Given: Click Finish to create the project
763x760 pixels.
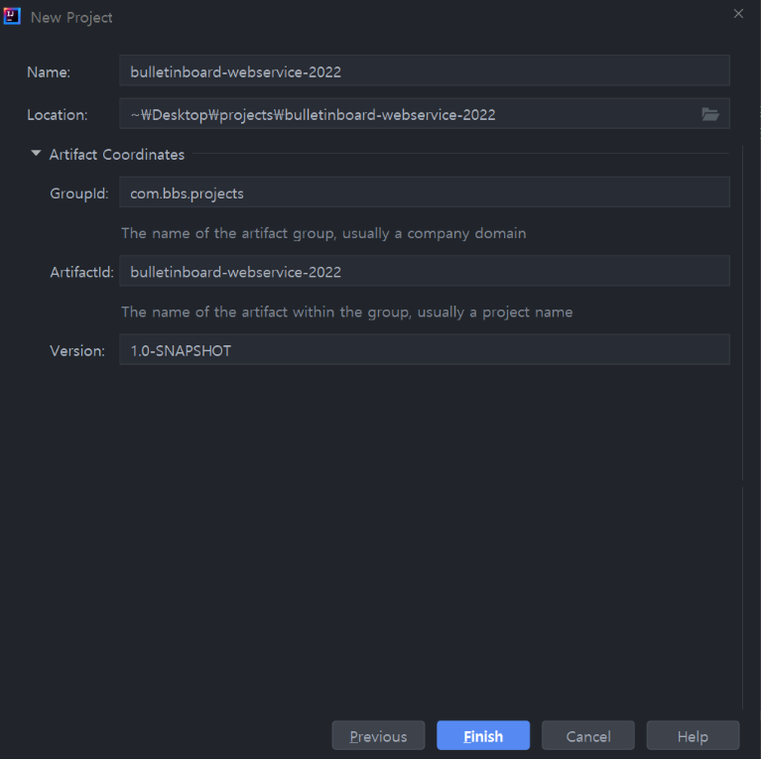Looking at the screenshot, I should (x=483, y=735).
